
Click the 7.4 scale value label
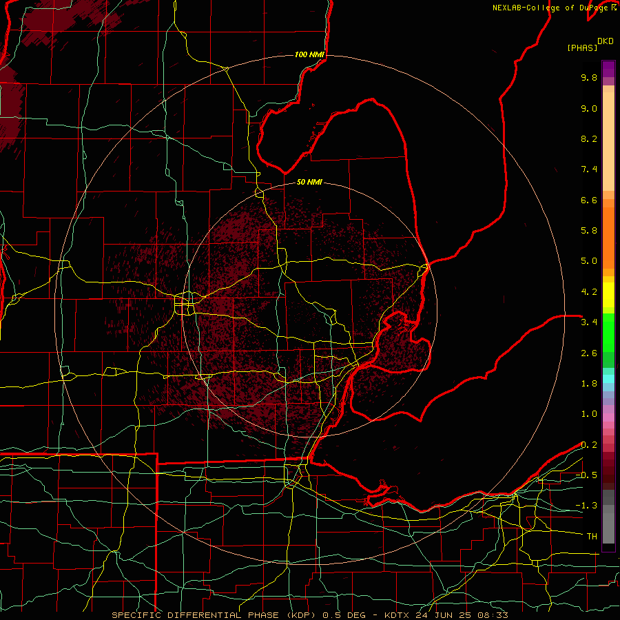pos(589,169)
